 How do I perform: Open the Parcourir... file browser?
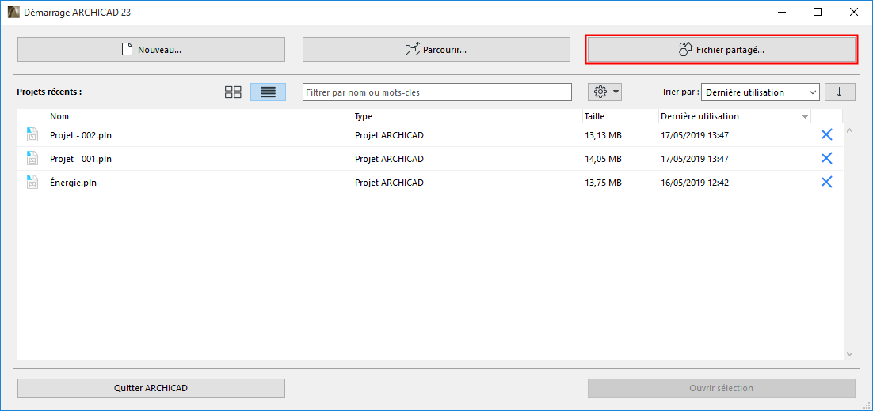436,50
